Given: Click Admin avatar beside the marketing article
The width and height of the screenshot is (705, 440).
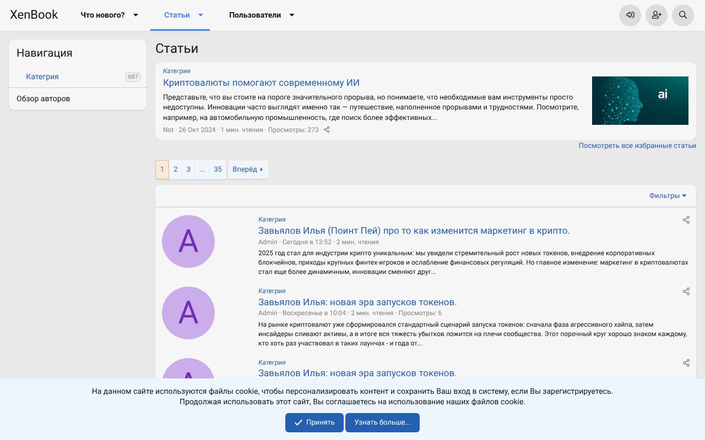Looking at the screenshot, I should [x=188, y=241].
